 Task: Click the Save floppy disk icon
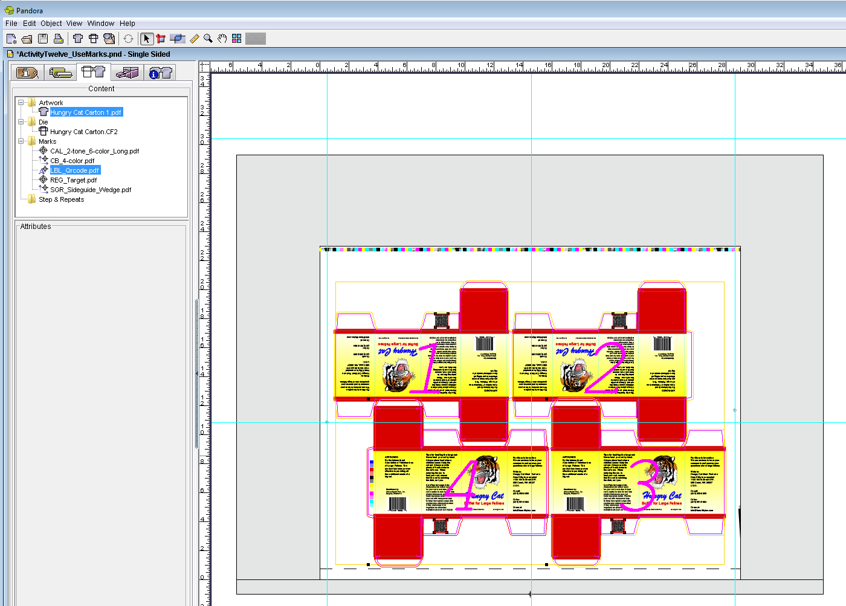pyautogui.click(x=43, y=39)
